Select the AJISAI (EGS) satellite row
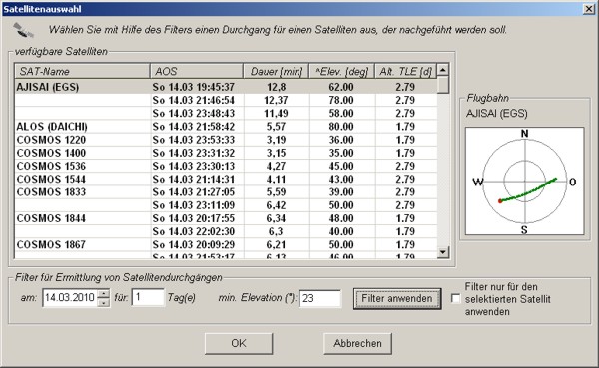Screen dimensions: 599x368 point(227,87)
